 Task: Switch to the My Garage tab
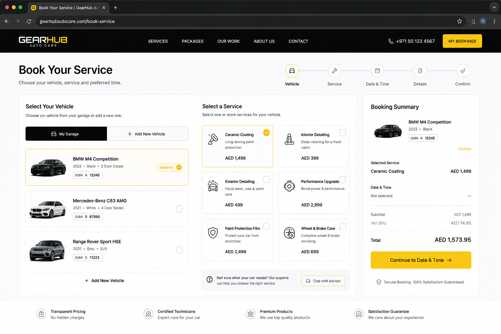(66, 134)
